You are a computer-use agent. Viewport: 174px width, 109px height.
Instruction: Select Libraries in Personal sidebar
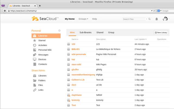pos(46,36)
